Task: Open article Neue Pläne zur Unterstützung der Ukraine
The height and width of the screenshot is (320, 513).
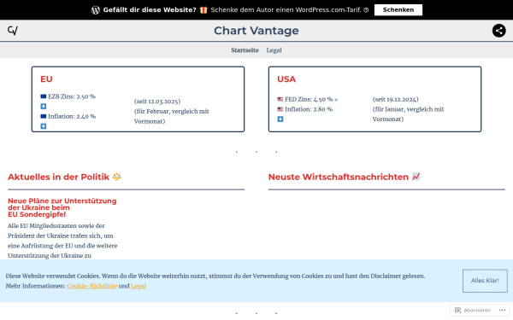Action: [x=62, y=207]
